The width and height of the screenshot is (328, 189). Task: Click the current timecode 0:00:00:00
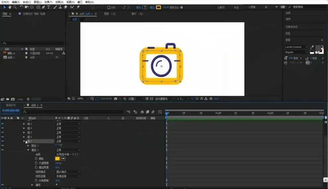pyautogui.click(x=11, y=110)
